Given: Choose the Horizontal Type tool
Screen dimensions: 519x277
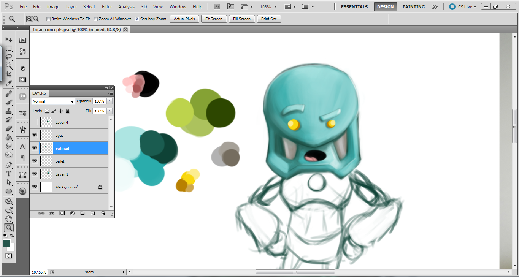Looking at the screenshot, I should [x=9, y=174].
